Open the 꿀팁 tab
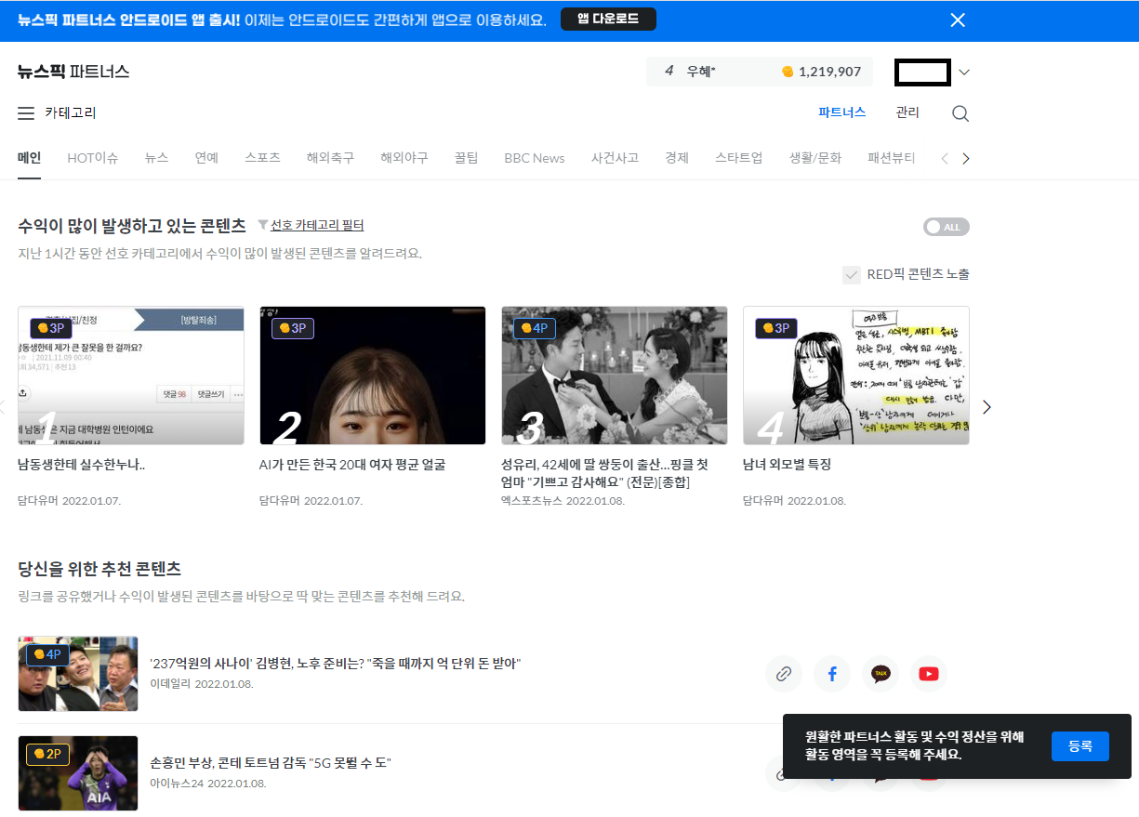This screenshot has height=817, width=1139. (x=466, y=158)
